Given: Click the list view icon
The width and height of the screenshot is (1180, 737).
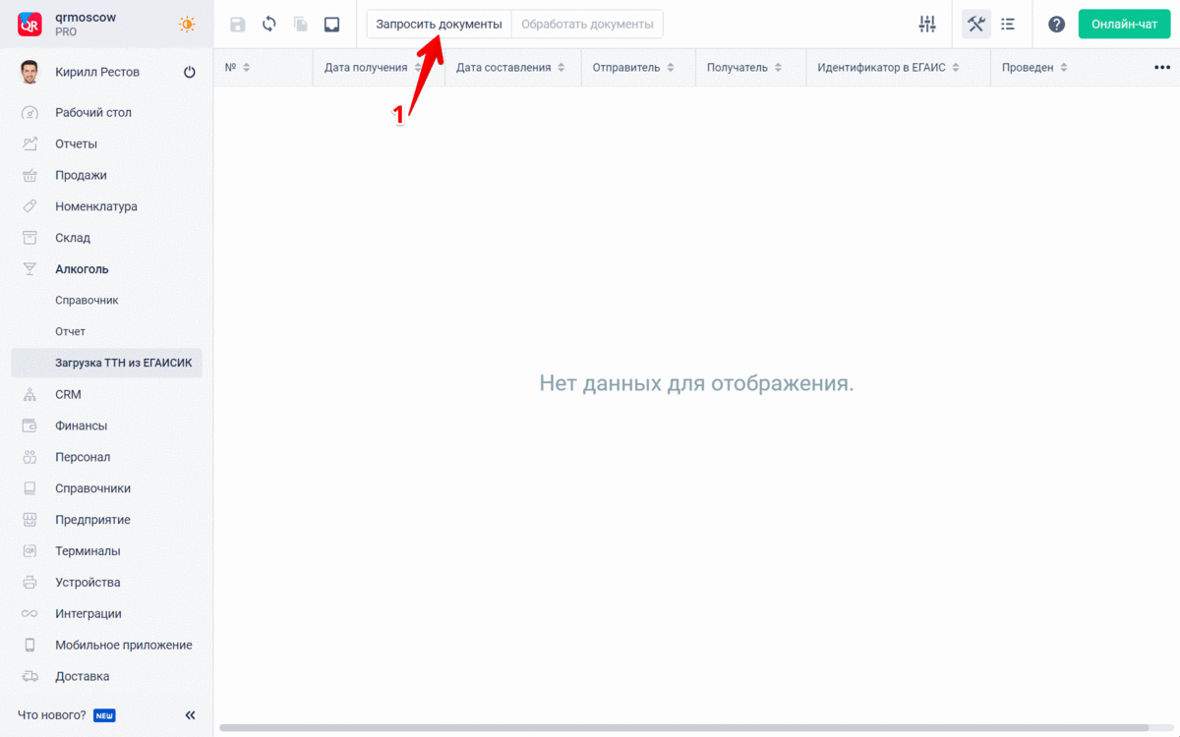Looking at the screenshot, I should coord(1008,25).
